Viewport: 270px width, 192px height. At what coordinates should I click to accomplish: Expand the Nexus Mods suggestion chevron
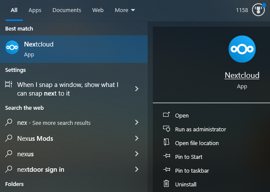(x=137, y=138)
